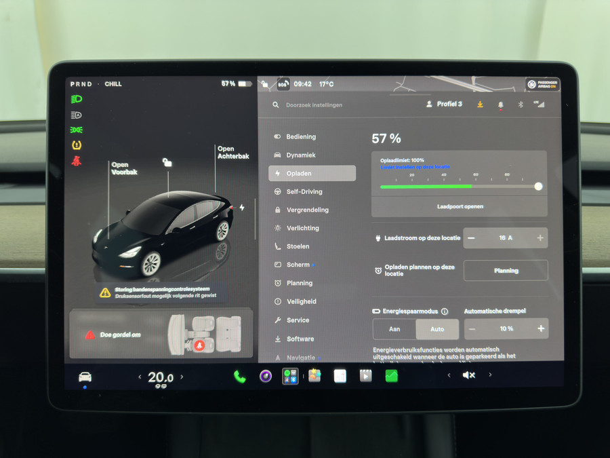
Task: Increase Laadstroom amperage with plus
Action: 540,238
